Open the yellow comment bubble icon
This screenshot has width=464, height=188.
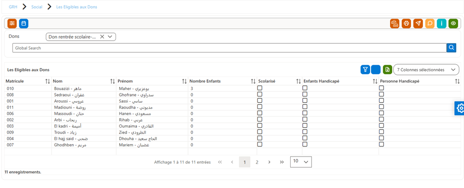pos(430,24)
